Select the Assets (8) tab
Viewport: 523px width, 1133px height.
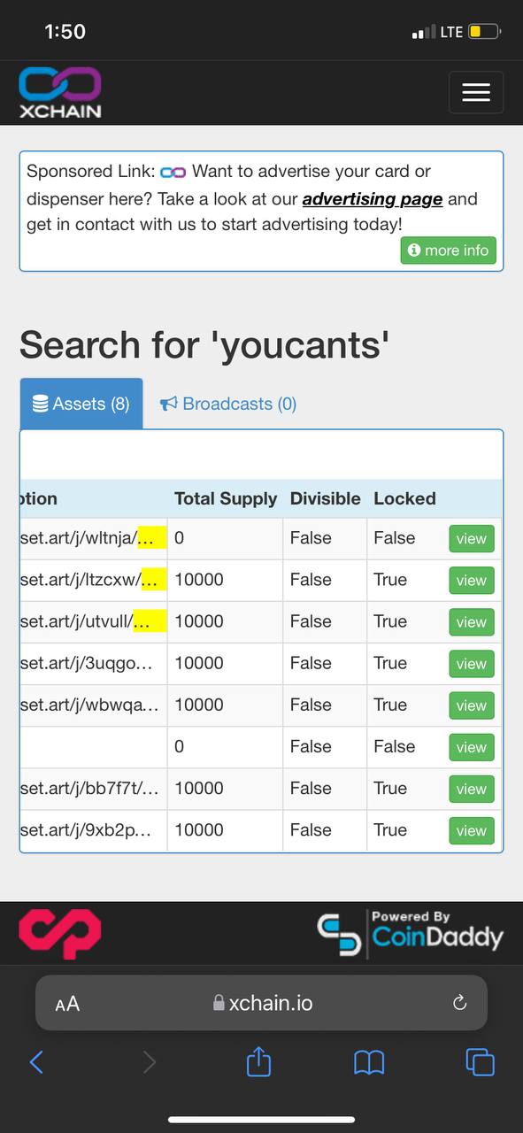click(x=81, y=404)
